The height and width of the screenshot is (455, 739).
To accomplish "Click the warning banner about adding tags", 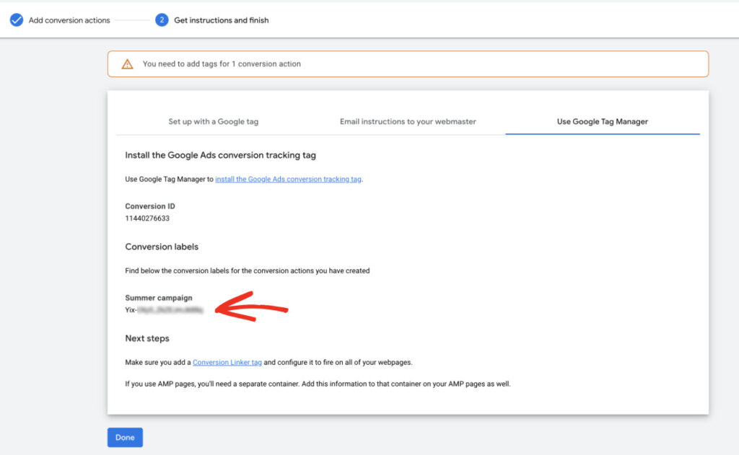I will (408, 63).
